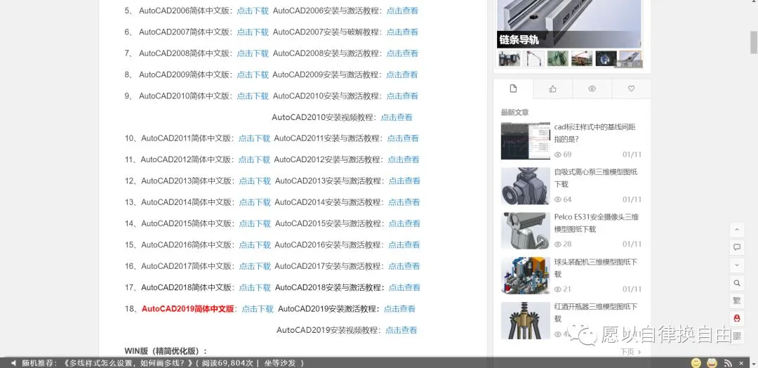The width and height of the screenshot is (758, 368).
Task: View AutoCAD2019安装视频教程 via 点击查看
Action: tap(401, 330)
